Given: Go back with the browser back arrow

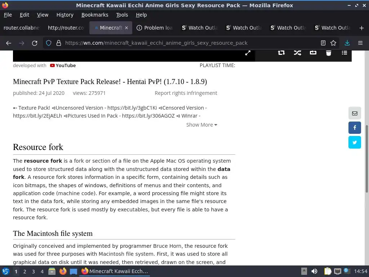Looking at the screenshot, I should coord(9,43).
